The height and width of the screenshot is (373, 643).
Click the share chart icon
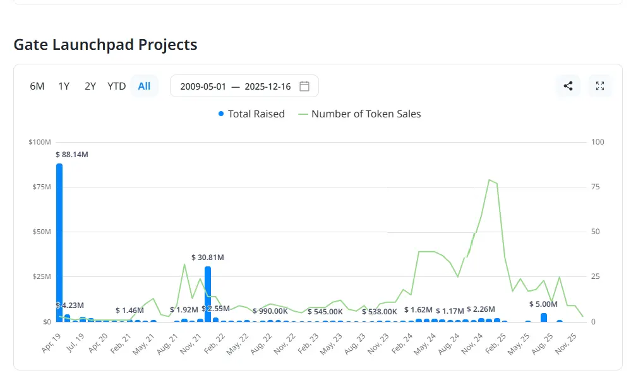568,86
